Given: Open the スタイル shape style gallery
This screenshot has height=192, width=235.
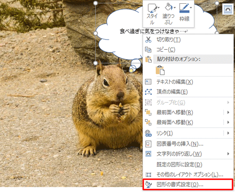Looking at the screenshot, I should (153, 14).
